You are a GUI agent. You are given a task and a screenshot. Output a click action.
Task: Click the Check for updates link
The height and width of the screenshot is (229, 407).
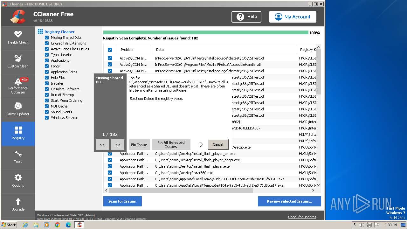click(x=302, y=217)
